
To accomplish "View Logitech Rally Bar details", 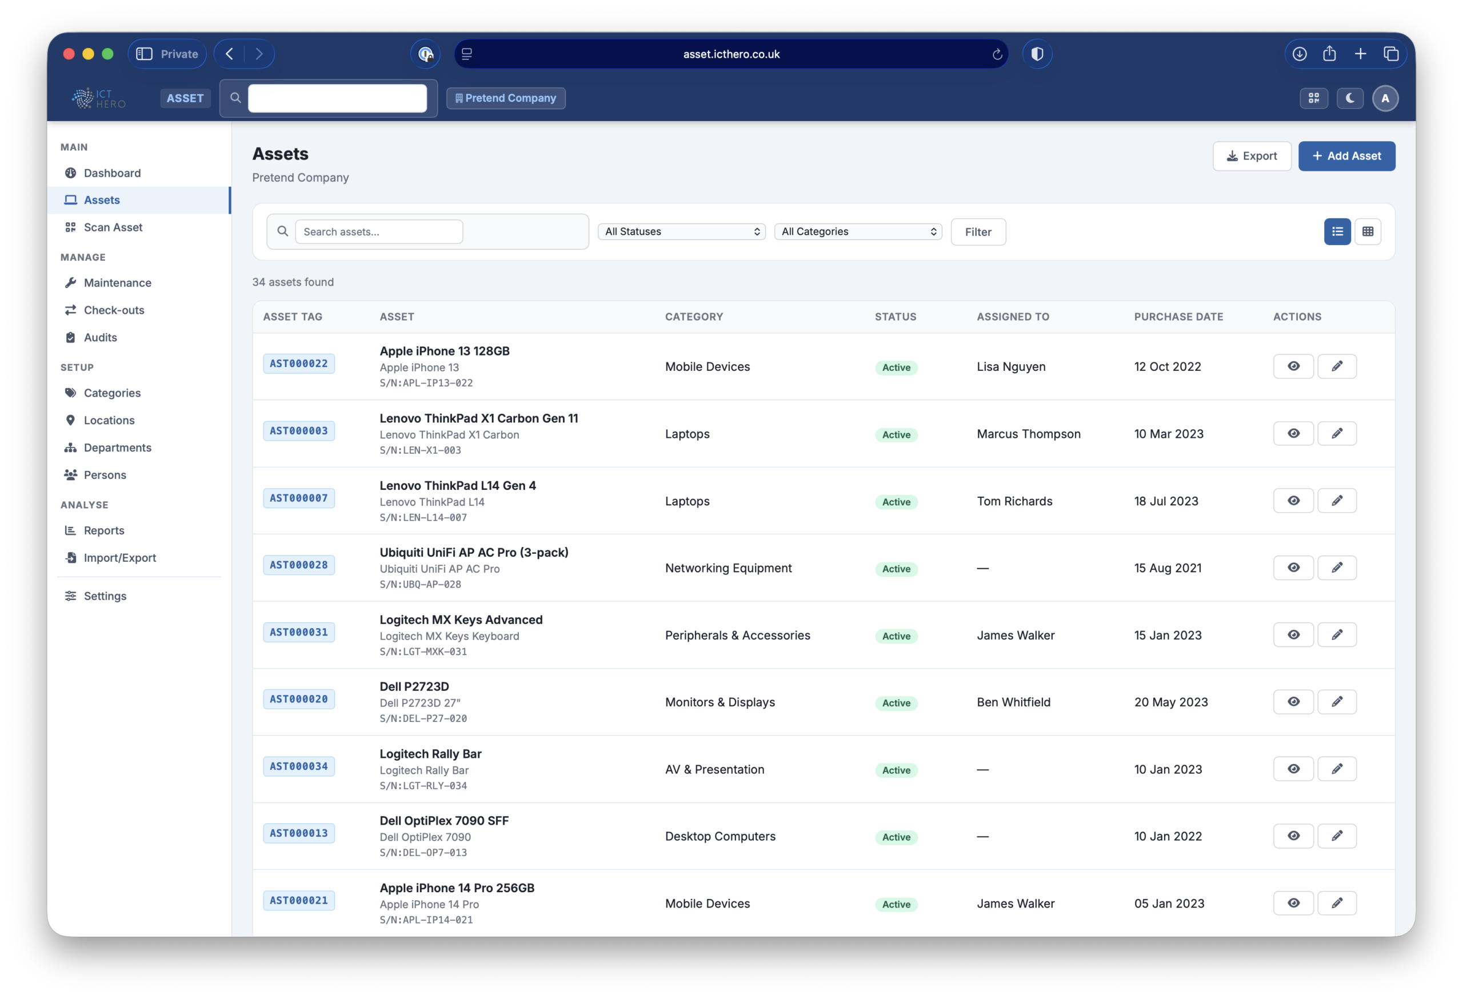I will click(1293, 769).
